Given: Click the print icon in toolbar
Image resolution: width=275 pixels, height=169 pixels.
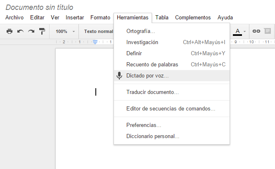Looking at the screenshot, I should pyautogui.click(x=9, y=31).
